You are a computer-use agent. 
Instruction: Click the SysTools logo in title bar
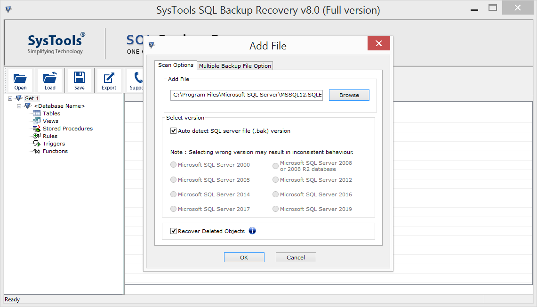click(8, 9)
